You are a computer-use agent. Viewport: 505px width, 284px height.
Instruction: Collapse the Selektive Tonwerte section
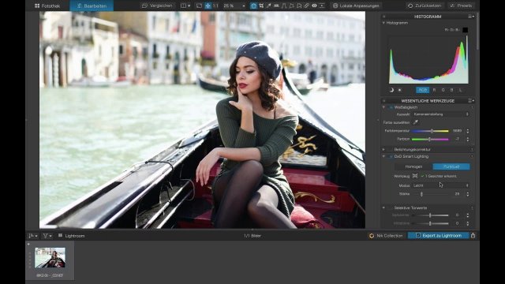pyautogui.click(x=383, y=207)
